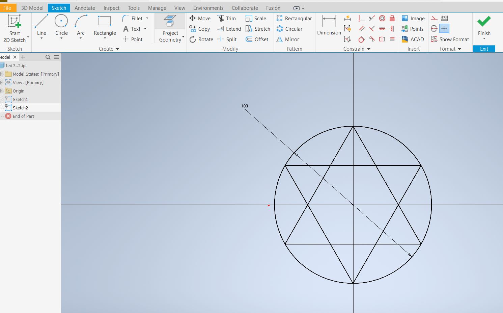Open the Inspect ribbon tab
The width and height of the screenshot is (503, 313).
tap(111, 8)
